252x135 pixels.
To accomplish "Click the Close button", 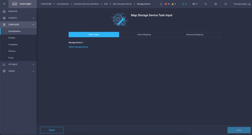I will (x=52, y=130).
